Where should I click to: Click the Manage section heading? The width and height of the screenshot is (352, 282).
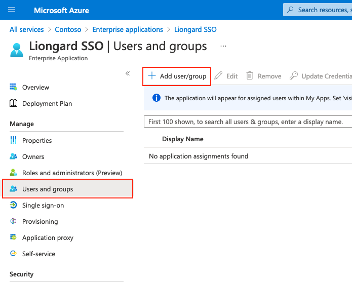pyautogui.click(x=22, y=124)
